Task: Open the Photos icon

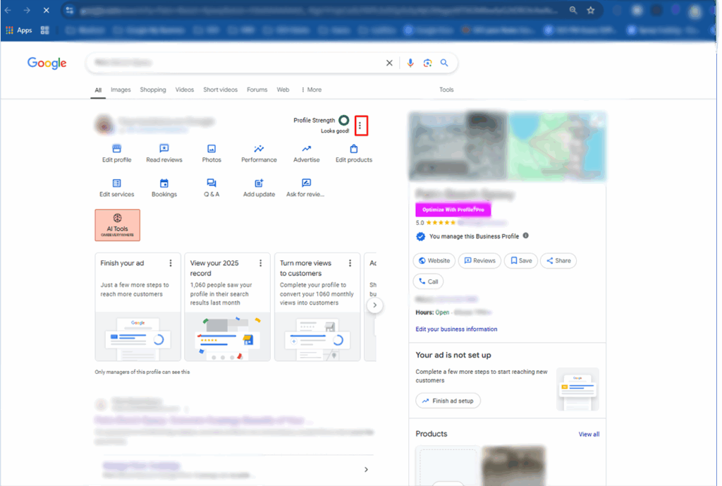Action: tap(212, 149)
